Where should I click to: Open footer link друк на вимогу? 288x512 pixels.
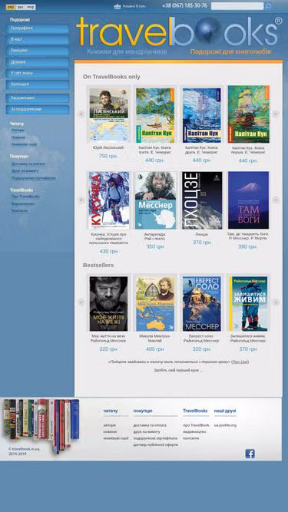[x=147, y=431]
